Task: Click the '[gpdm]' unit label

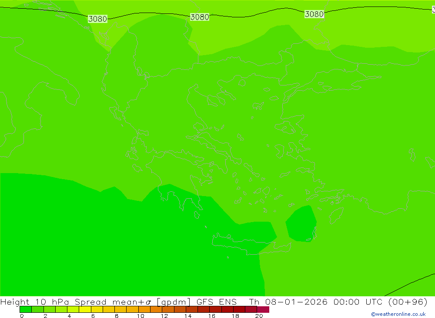Action: (174, 302)
